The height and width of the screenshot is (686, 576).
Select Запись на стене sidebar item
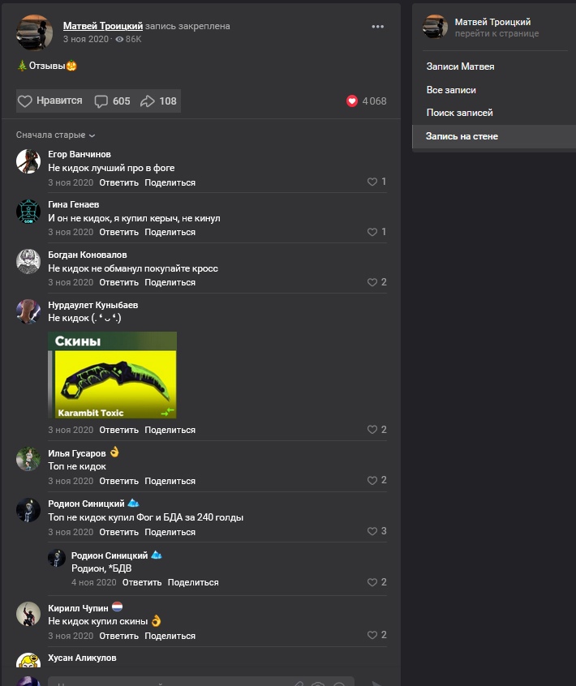coord(462,136)
